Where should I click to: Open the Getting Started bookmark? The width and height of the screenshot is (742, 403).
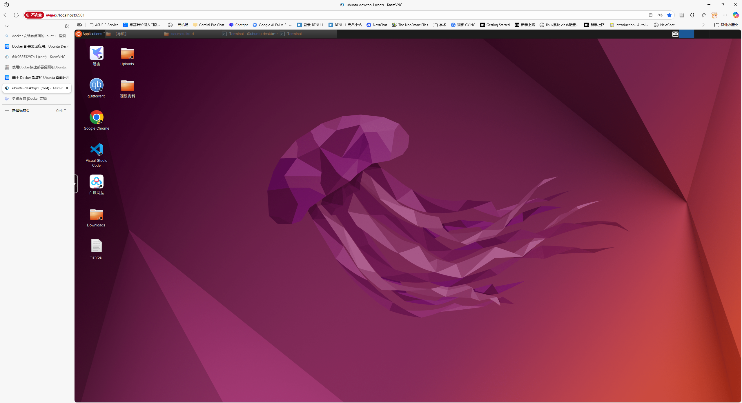point(495,25)
